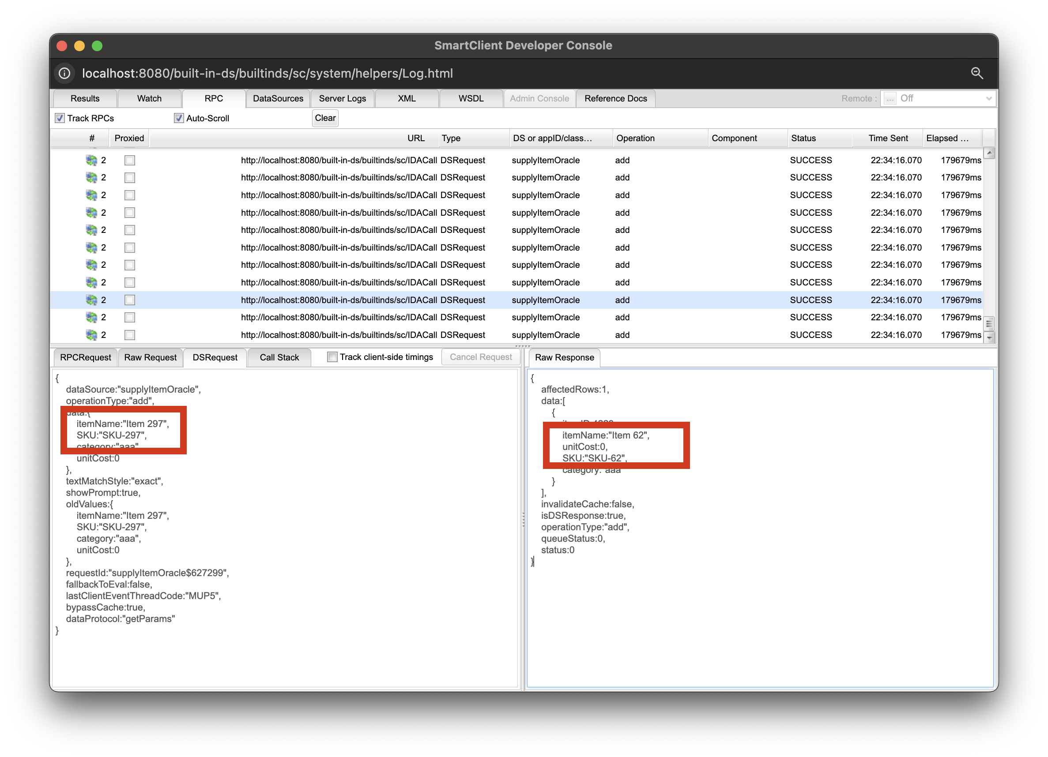The image size is (1048, 757).
Task: Toggle the Auto-Scroll checkbox
Action: click(179, 118)
